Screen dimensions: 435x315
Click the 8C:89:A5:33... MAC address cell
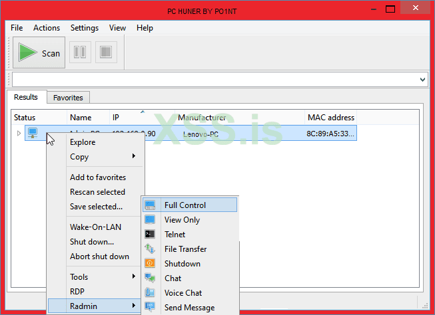330,134
